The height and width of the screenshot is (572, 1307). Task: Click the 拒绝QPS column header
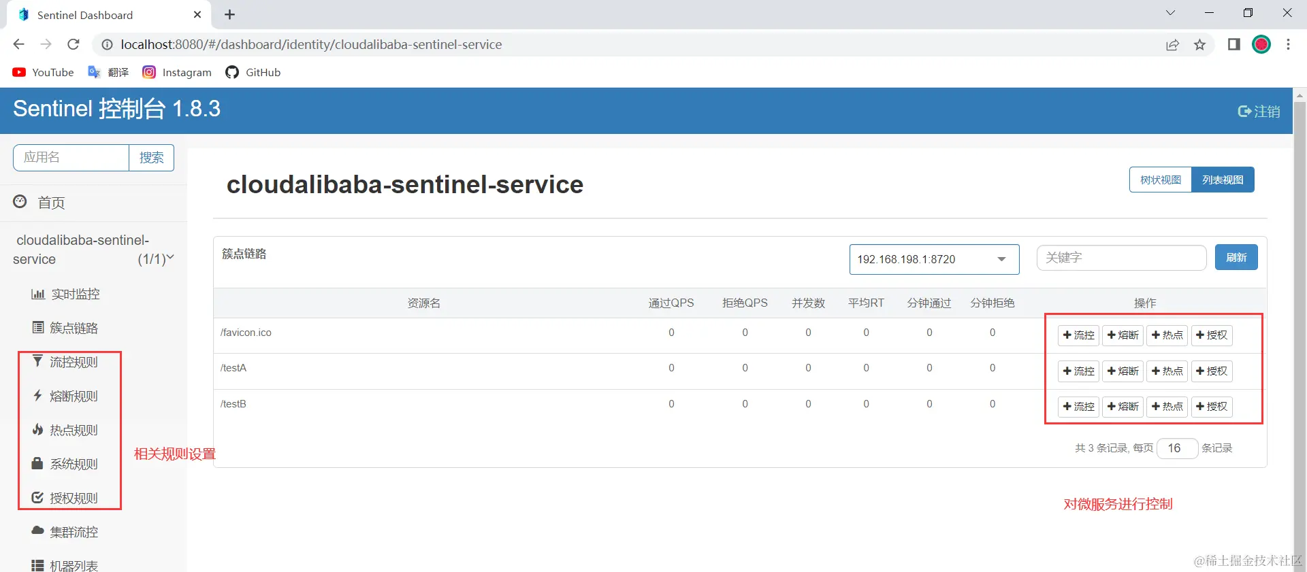[745, 303]
